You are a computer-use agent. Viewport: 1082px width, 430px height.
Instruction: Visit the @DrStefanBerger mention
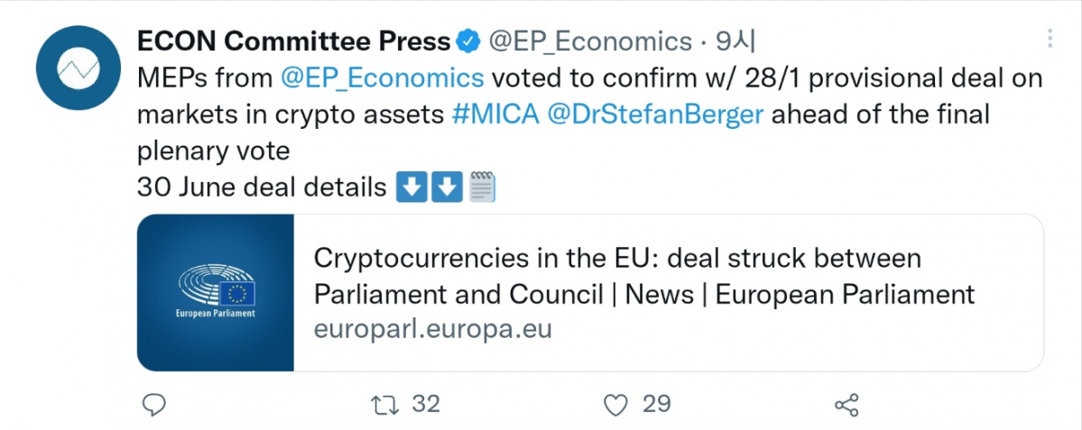[x=655, y=114]
